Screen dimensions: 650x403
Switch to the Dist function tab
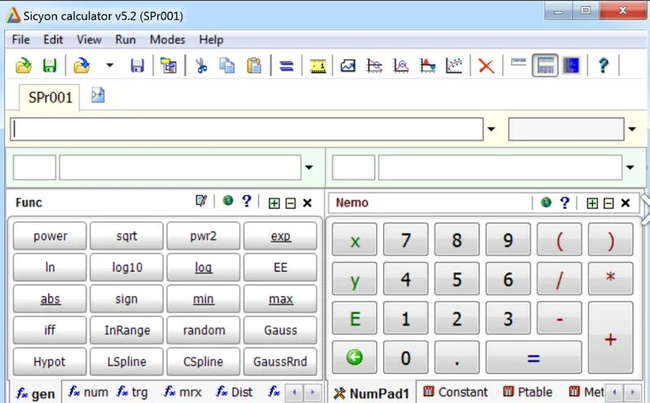pyautogui.click(x=234, y=392)
